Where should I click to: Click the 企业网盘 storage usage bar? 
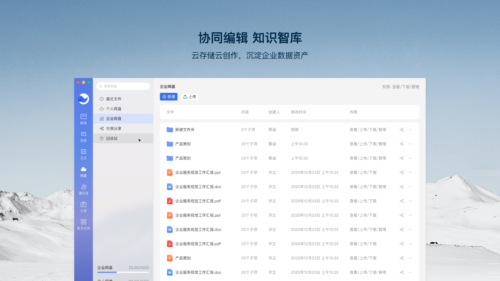123,272
